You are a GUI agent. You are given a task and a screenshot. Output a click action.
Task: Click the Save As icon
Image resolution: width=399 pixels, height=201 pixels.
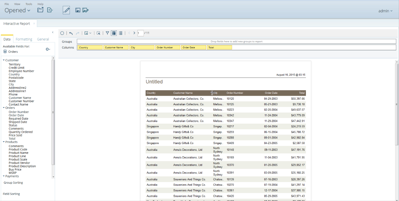click(85, 10)
